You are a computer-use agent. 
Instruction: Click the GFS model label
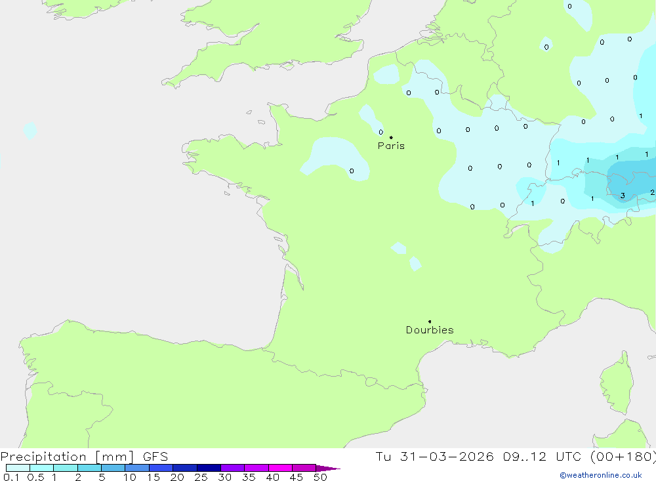click(155, 457)
